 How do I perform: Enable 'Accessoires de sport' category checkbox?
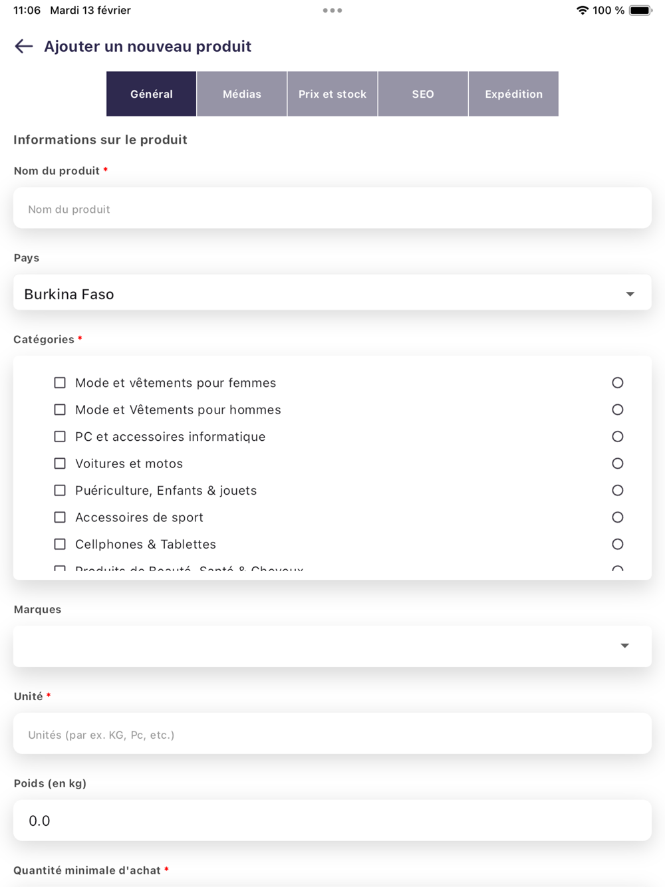(x=60, y=517)
